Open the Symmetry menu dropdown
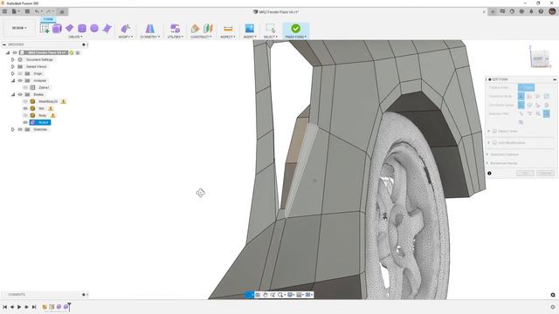559x314 pixels. (x=150, y=37)
